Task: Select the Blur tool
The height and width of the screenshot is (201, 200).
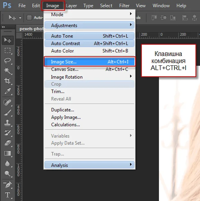Action: coord(8,163)
